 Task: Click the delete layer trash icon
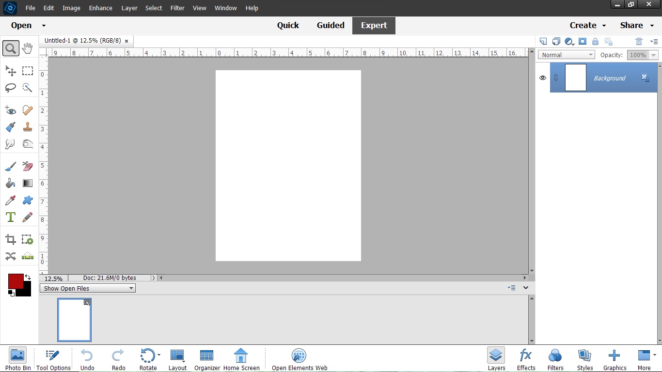[x=639, y=42]
